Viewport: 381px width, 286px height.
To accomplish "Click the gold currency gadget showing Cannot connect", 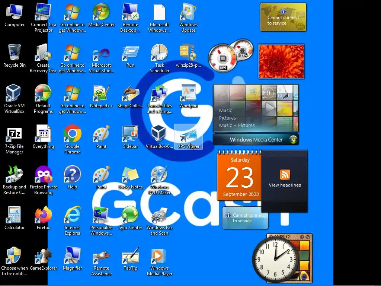I will [283, 17].
